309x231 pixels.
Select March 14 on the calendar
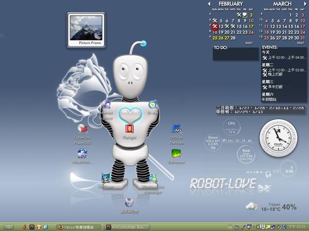tap(285, 26)
